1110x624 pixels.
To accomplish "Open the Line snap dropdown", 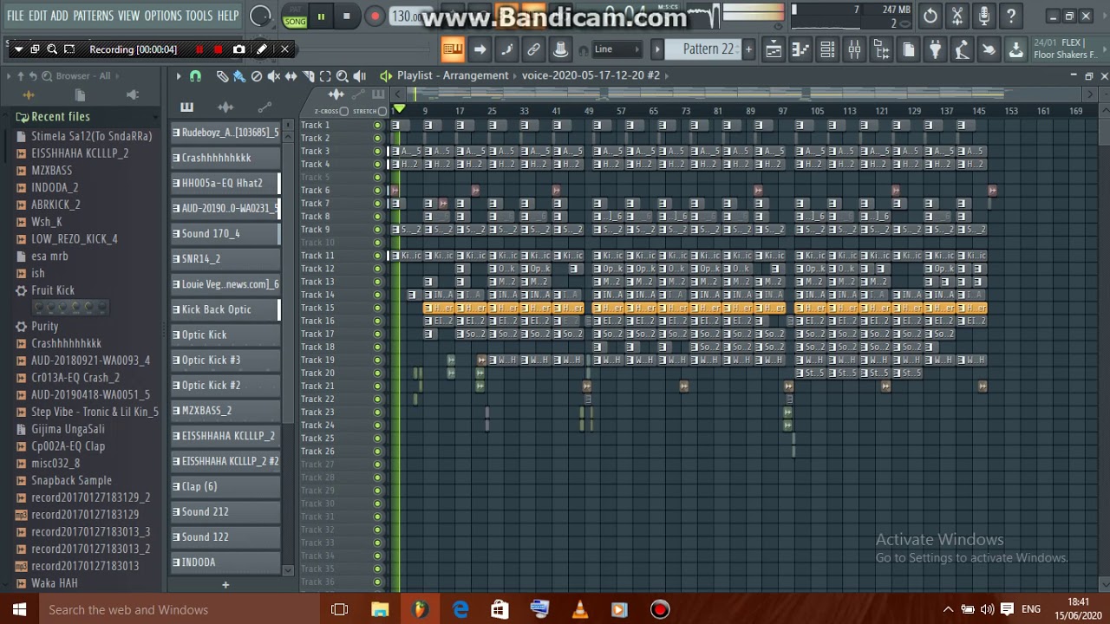I will tap(616, 49).
